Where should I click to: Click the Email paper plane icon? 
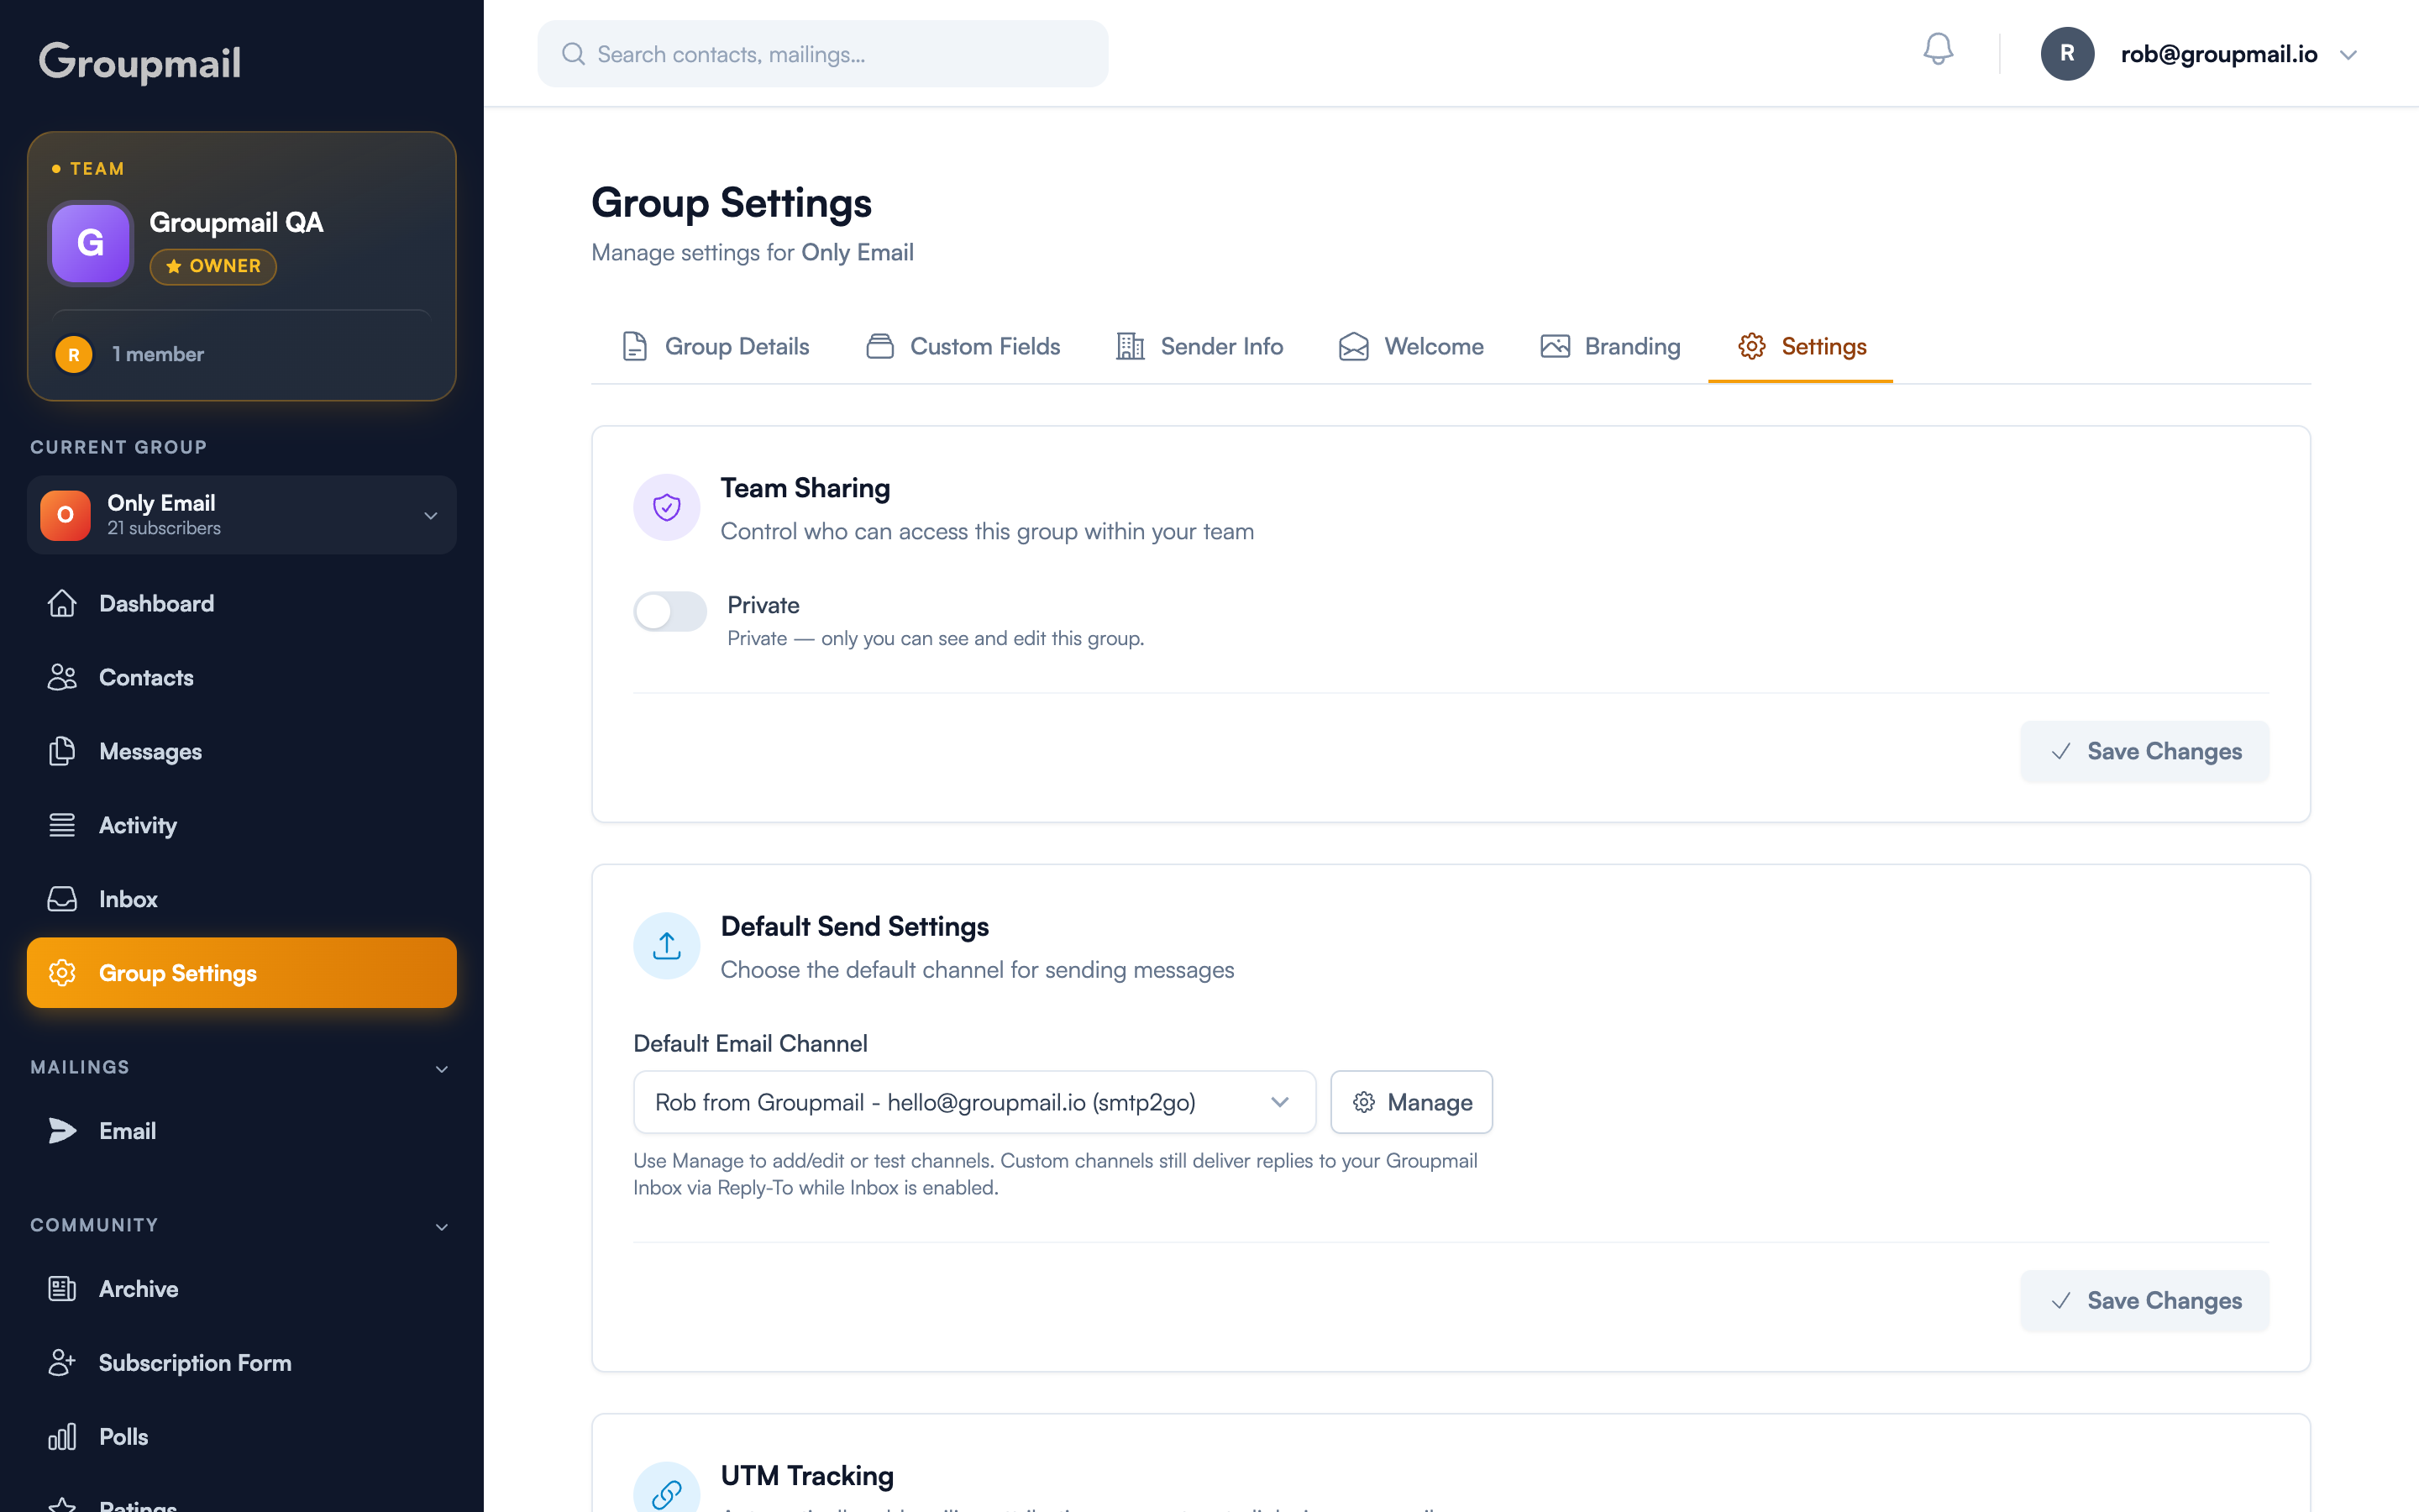62,1131
